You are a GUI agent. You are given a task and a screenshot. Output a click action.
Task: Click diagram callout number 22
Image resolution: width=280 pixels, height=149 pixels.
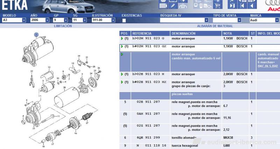[31, 71]
